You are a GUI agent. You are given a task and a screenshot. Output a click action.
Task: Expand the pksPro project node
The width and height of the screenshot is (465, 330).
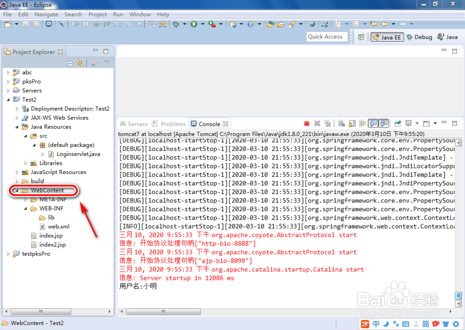coord(8,82)
